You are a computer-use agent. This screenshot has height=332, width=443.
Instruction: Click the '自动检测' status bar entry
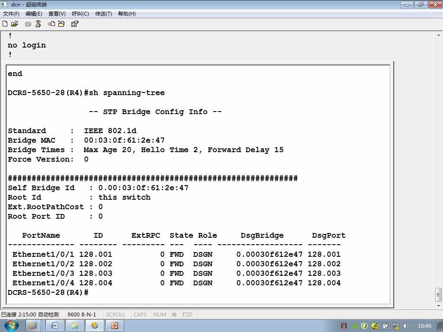pos(48,315)
